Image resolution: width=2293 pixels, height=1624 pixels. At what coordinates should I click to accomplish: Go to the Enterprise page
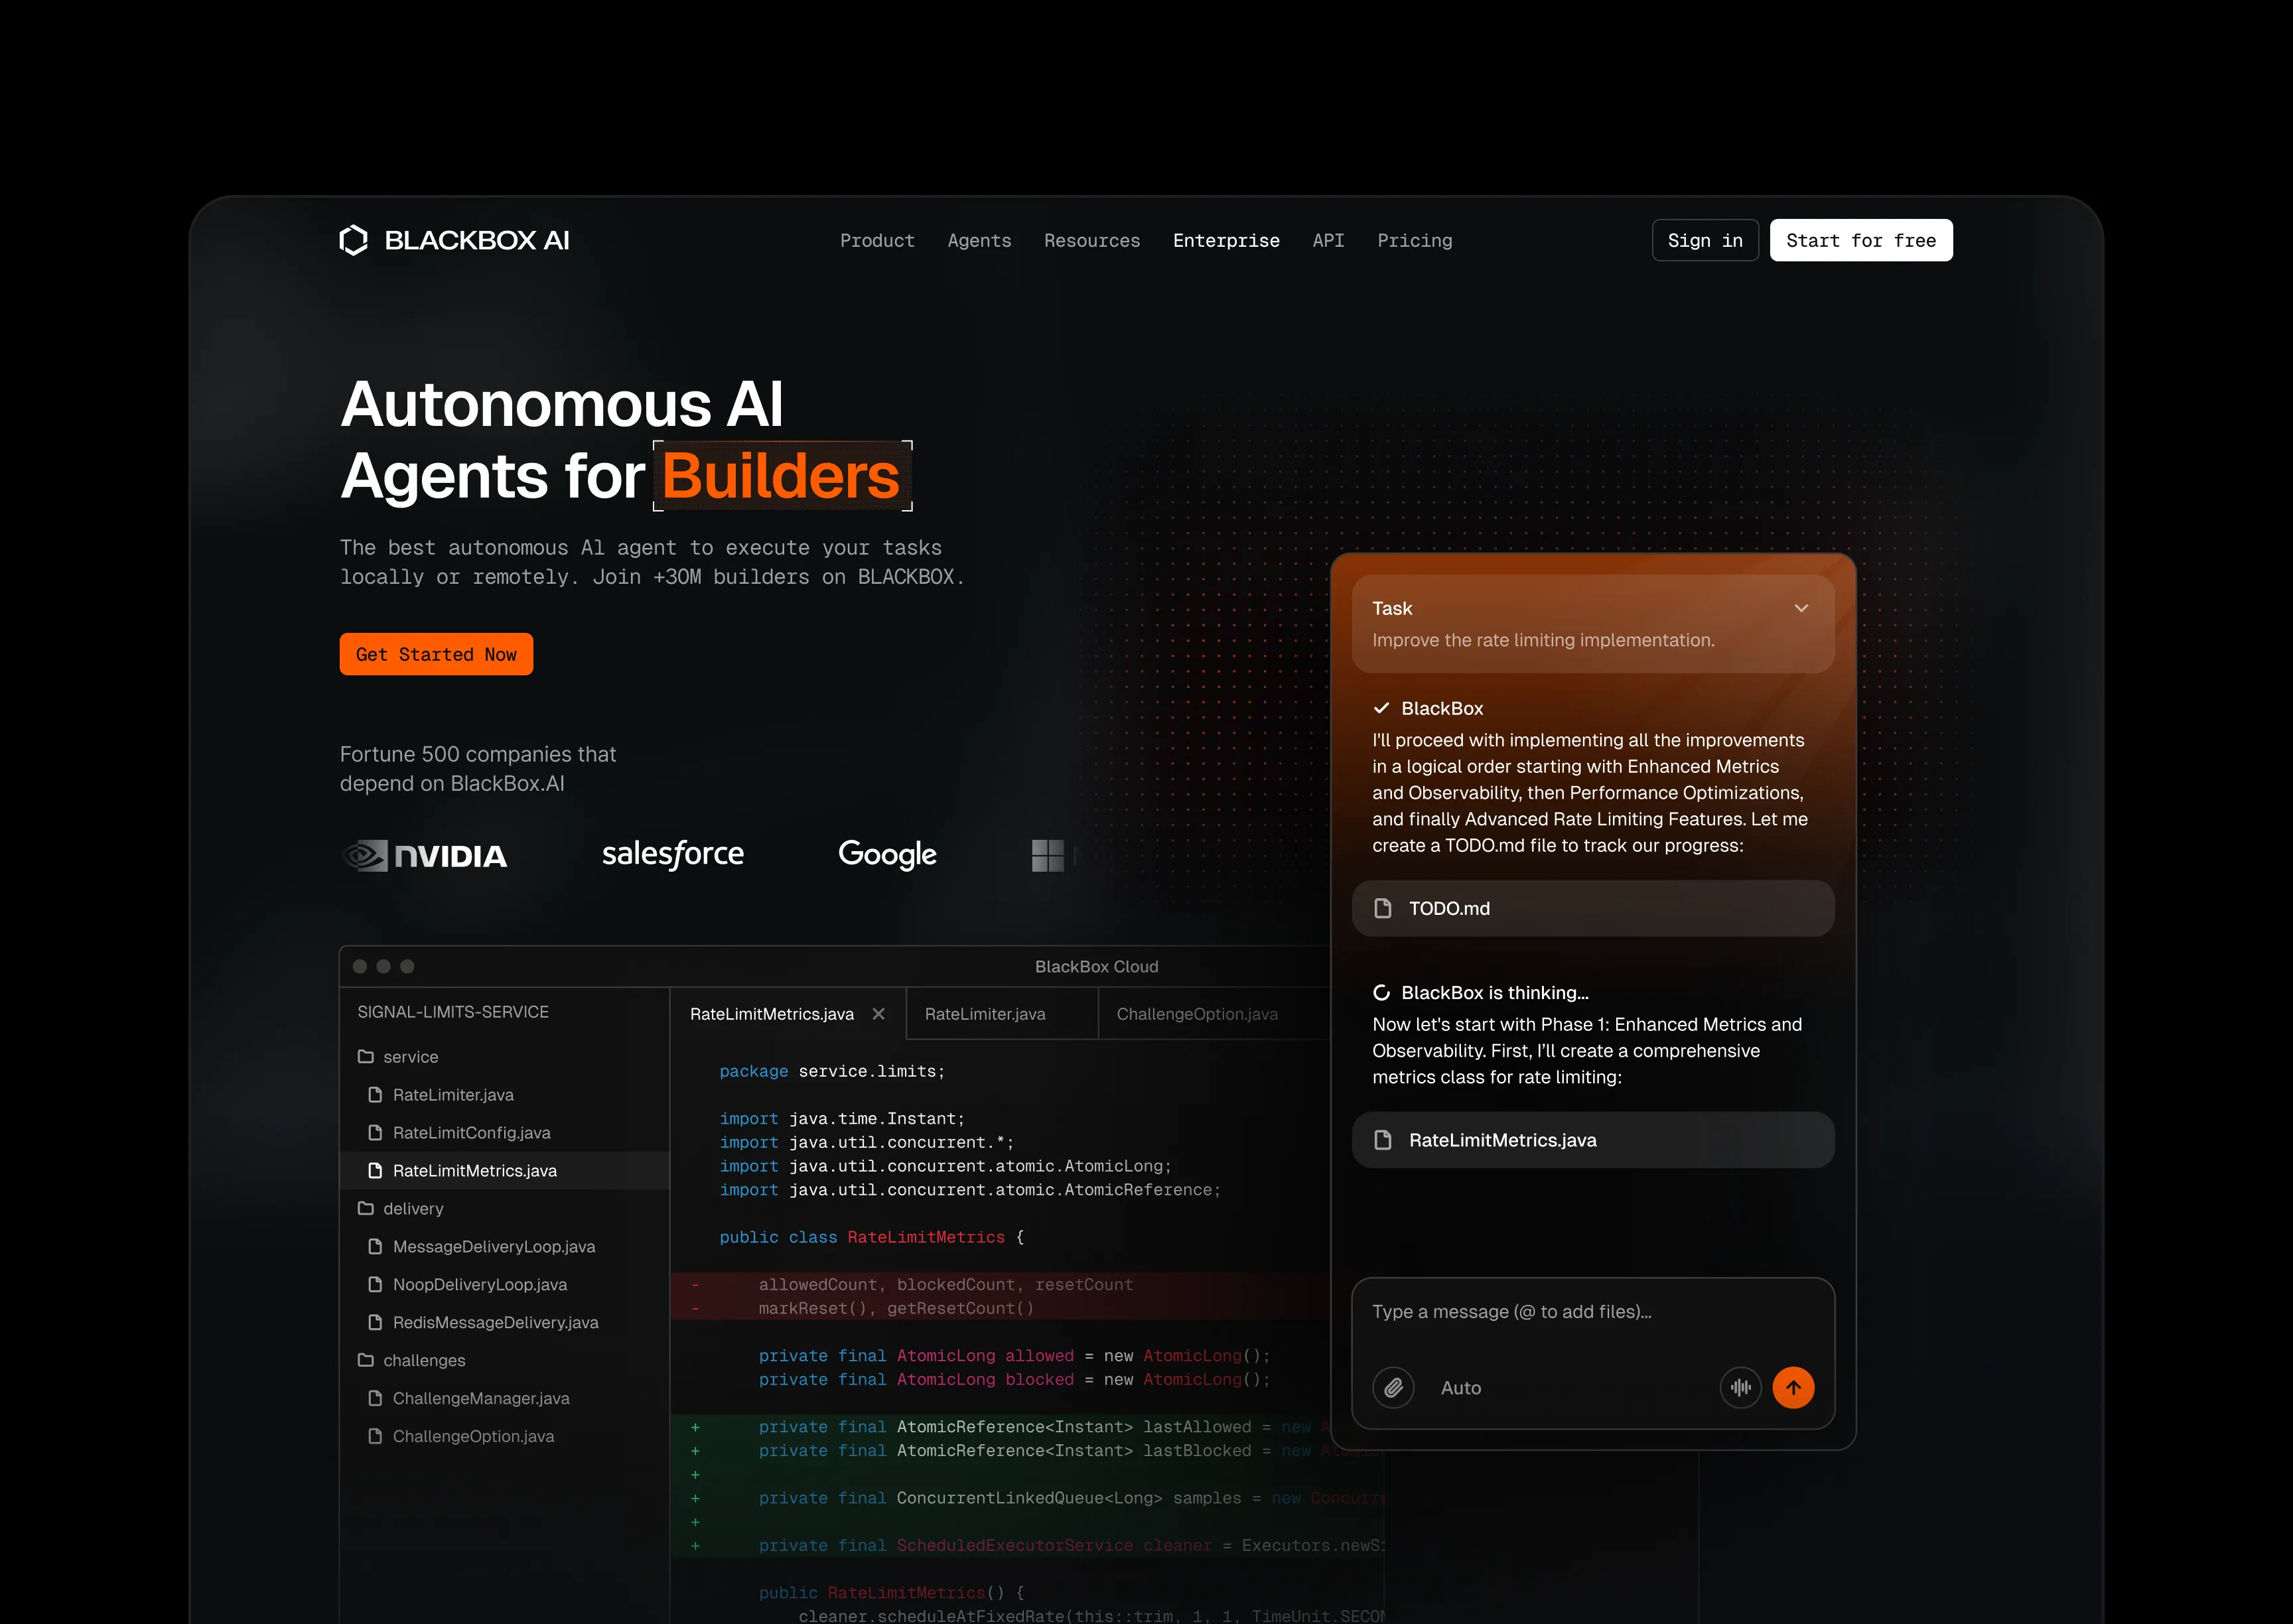1226,240
